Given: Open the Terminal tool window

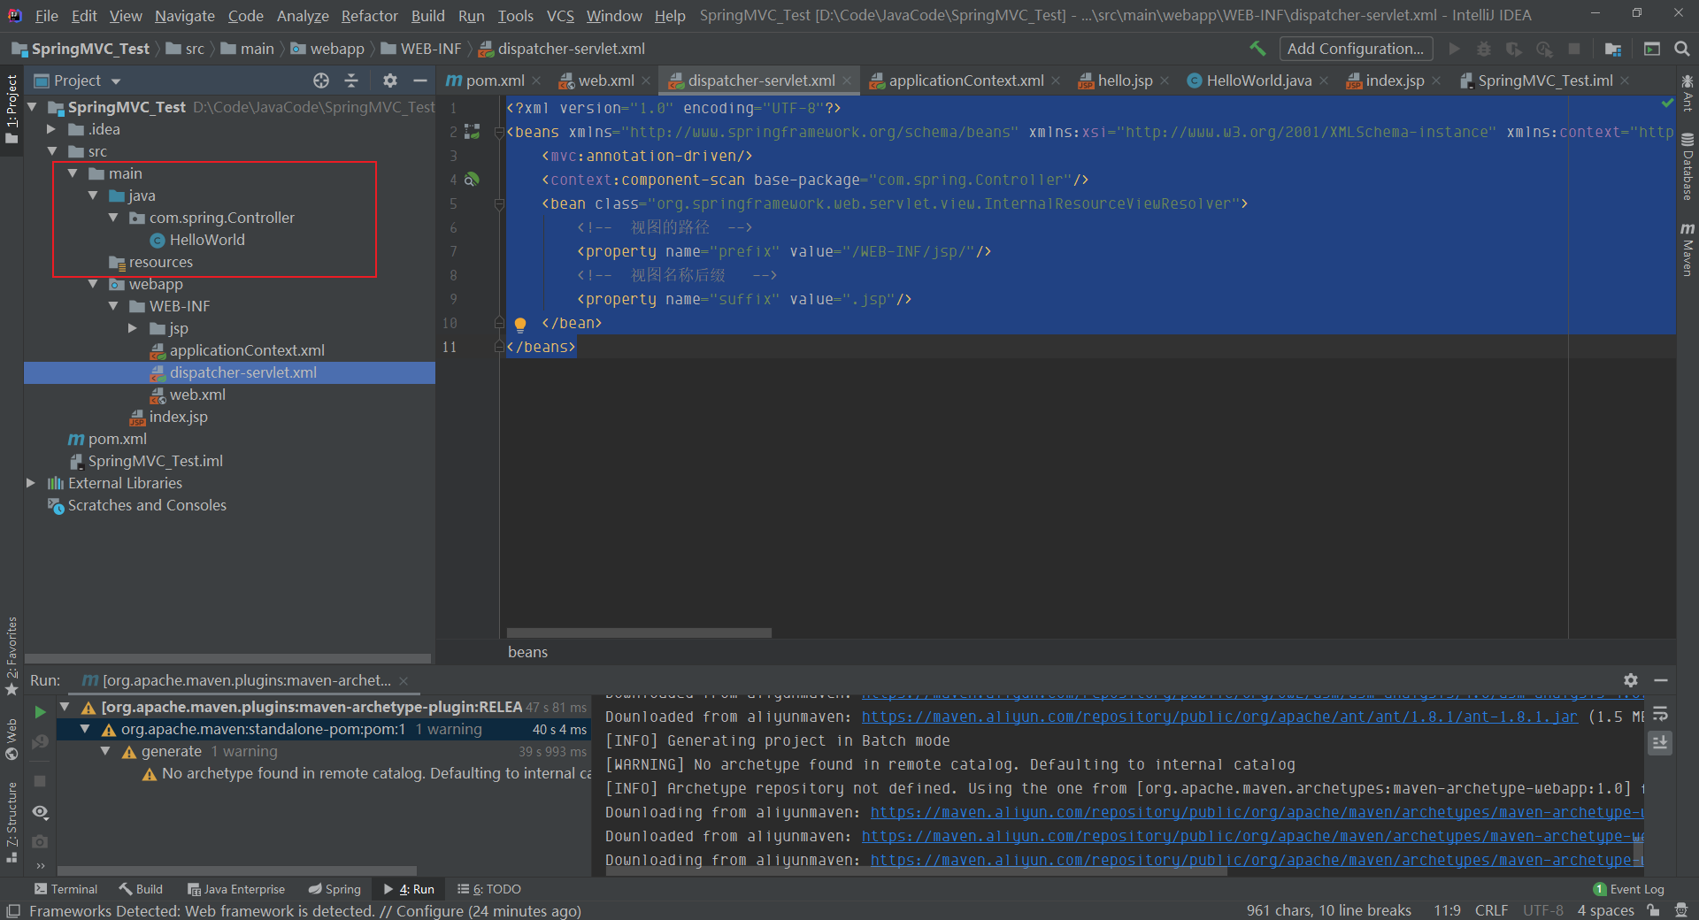Looking at the screenshot, I should pos(65,889).
